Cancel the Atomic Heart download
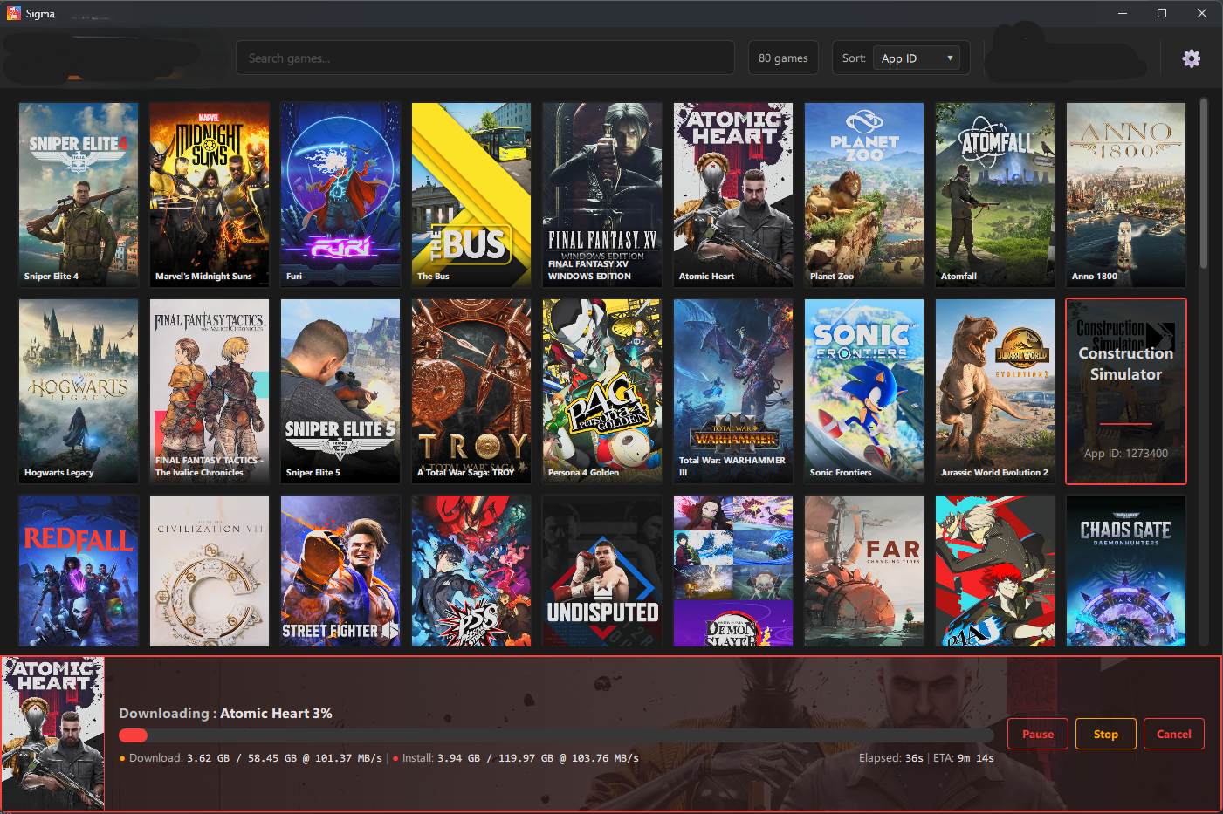1223x814 pixels. pyautogui.click(x=1173, y=734)
